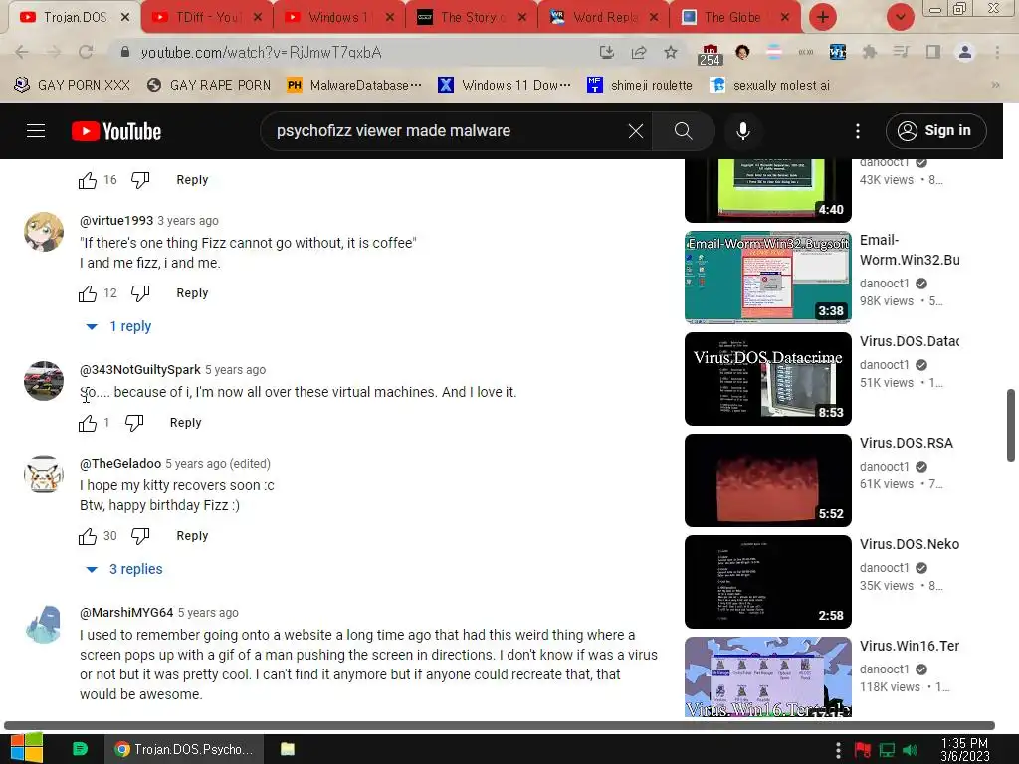Click the horizontal page scrollbar

point(500,725)
